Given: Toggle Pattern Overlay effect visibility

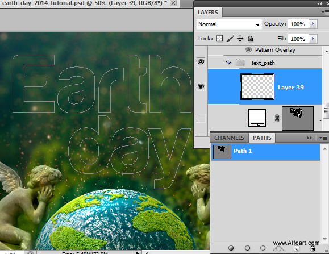Looking at the screenshot, I should [x=249, y=50].
